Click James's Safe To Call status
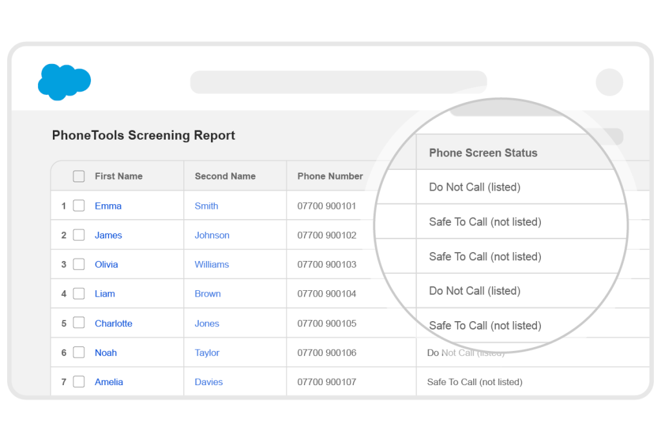Screen dimensions: 661x442 [x=485, y=222]
